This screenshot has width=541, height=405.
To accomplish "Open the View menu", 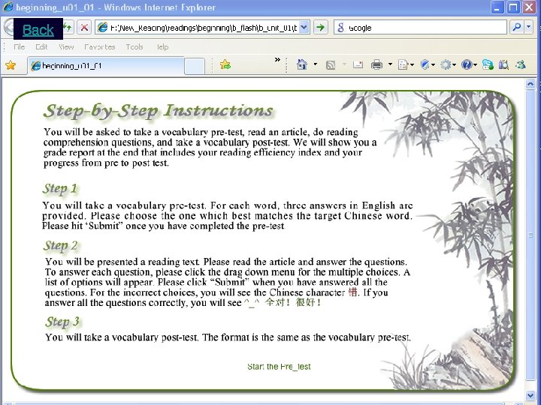I will point(66,46).
